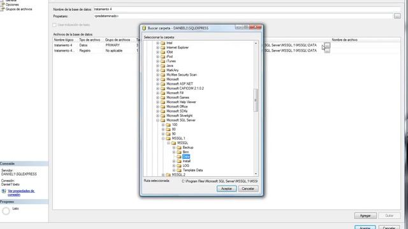Open the Opciones page
The width and height of the screenshot is (408, 229).
[12, 4]
